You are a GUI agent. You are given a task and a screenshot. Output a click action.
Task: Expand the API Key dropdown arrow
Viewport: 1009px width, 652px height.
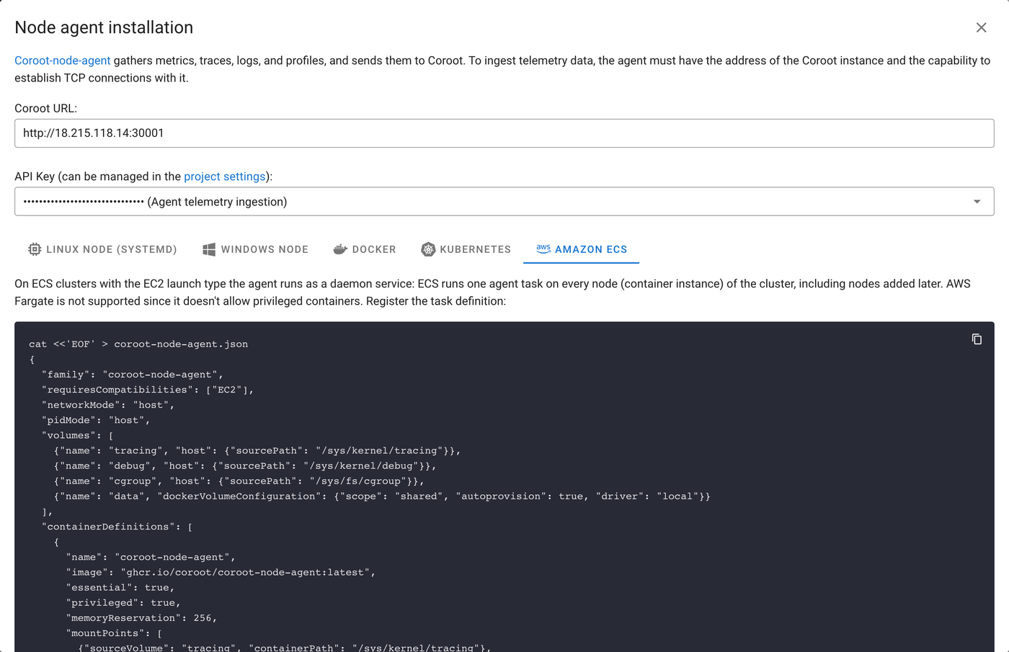click(977, 202)
